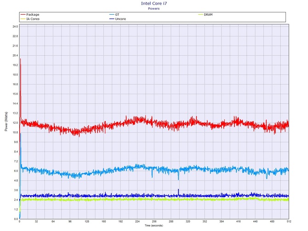Click the DRAM legend entry
Image resolution: width=308 pixels, height=231 pixels.
point(205,15)
